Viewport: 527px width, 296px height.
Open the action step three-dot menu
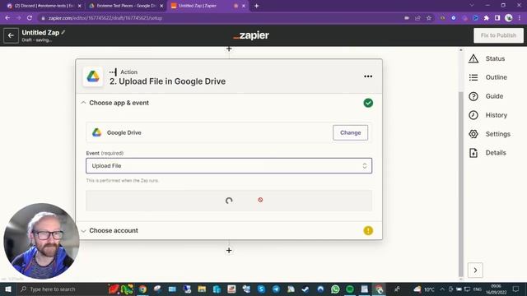click(368, 76)
